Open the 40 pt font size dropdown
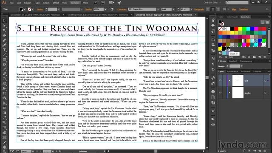Viewport: 272px width, 153px height. click(x=191, y=9)
